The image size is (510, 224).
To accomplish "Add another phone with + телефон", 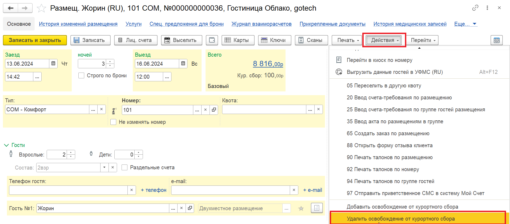I will (x=154, y=190).
